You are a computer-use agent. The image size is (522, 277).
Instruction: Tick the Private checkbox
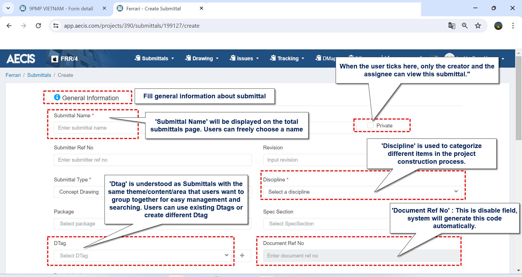[370, 125]
